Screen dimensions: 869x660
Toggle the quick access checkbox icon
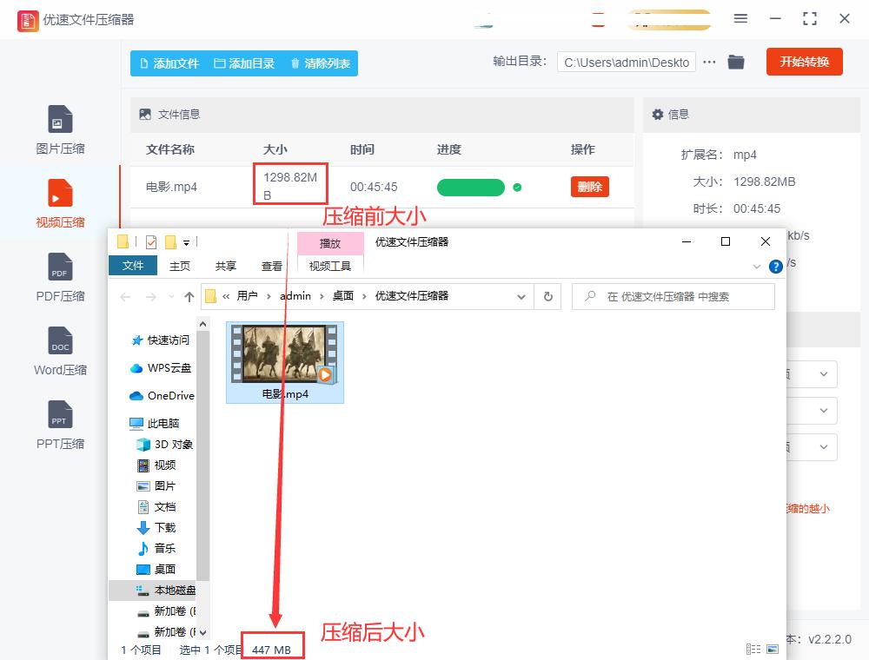(150, 241)
